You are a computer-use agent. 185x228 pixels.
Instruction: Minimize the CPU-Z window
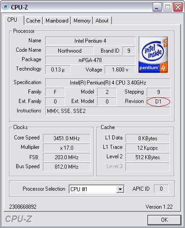(x=157, y=7)
